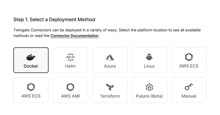
Task: Click the Pulumi logo icon
Action: (x=149, y=87)
